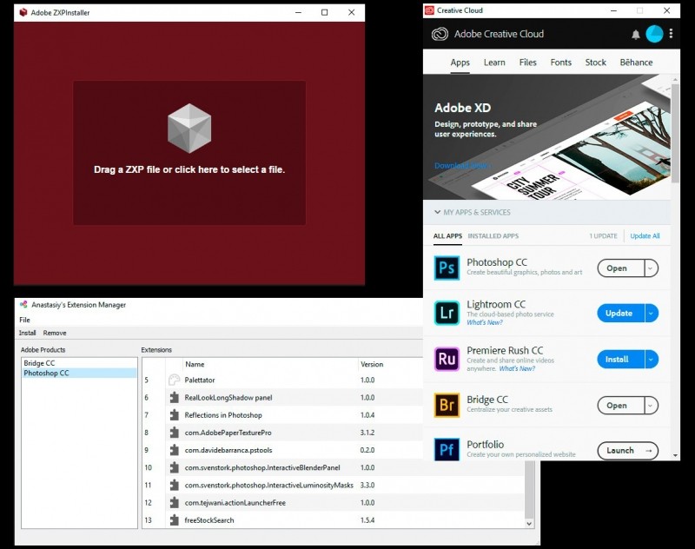Click the ZXP drag and select file area

(189, 153)
